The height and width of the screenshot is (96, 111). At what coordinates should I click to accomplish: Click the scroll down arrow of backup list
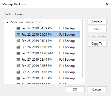coord(83,82)
